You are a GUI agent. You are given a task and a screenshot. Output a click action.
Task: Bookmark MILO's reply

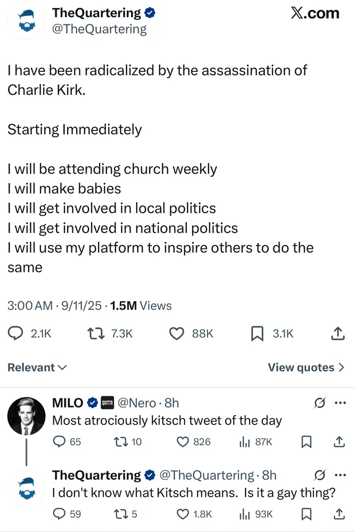click(307, 442)
